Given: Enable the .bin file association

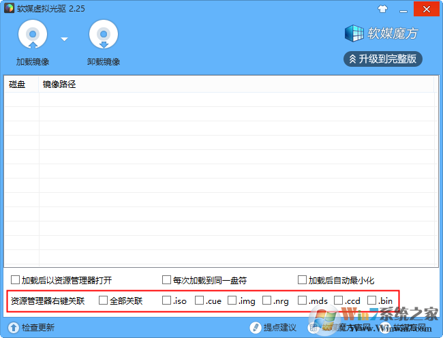Looking at the screenshot, I should pos(372,300).
